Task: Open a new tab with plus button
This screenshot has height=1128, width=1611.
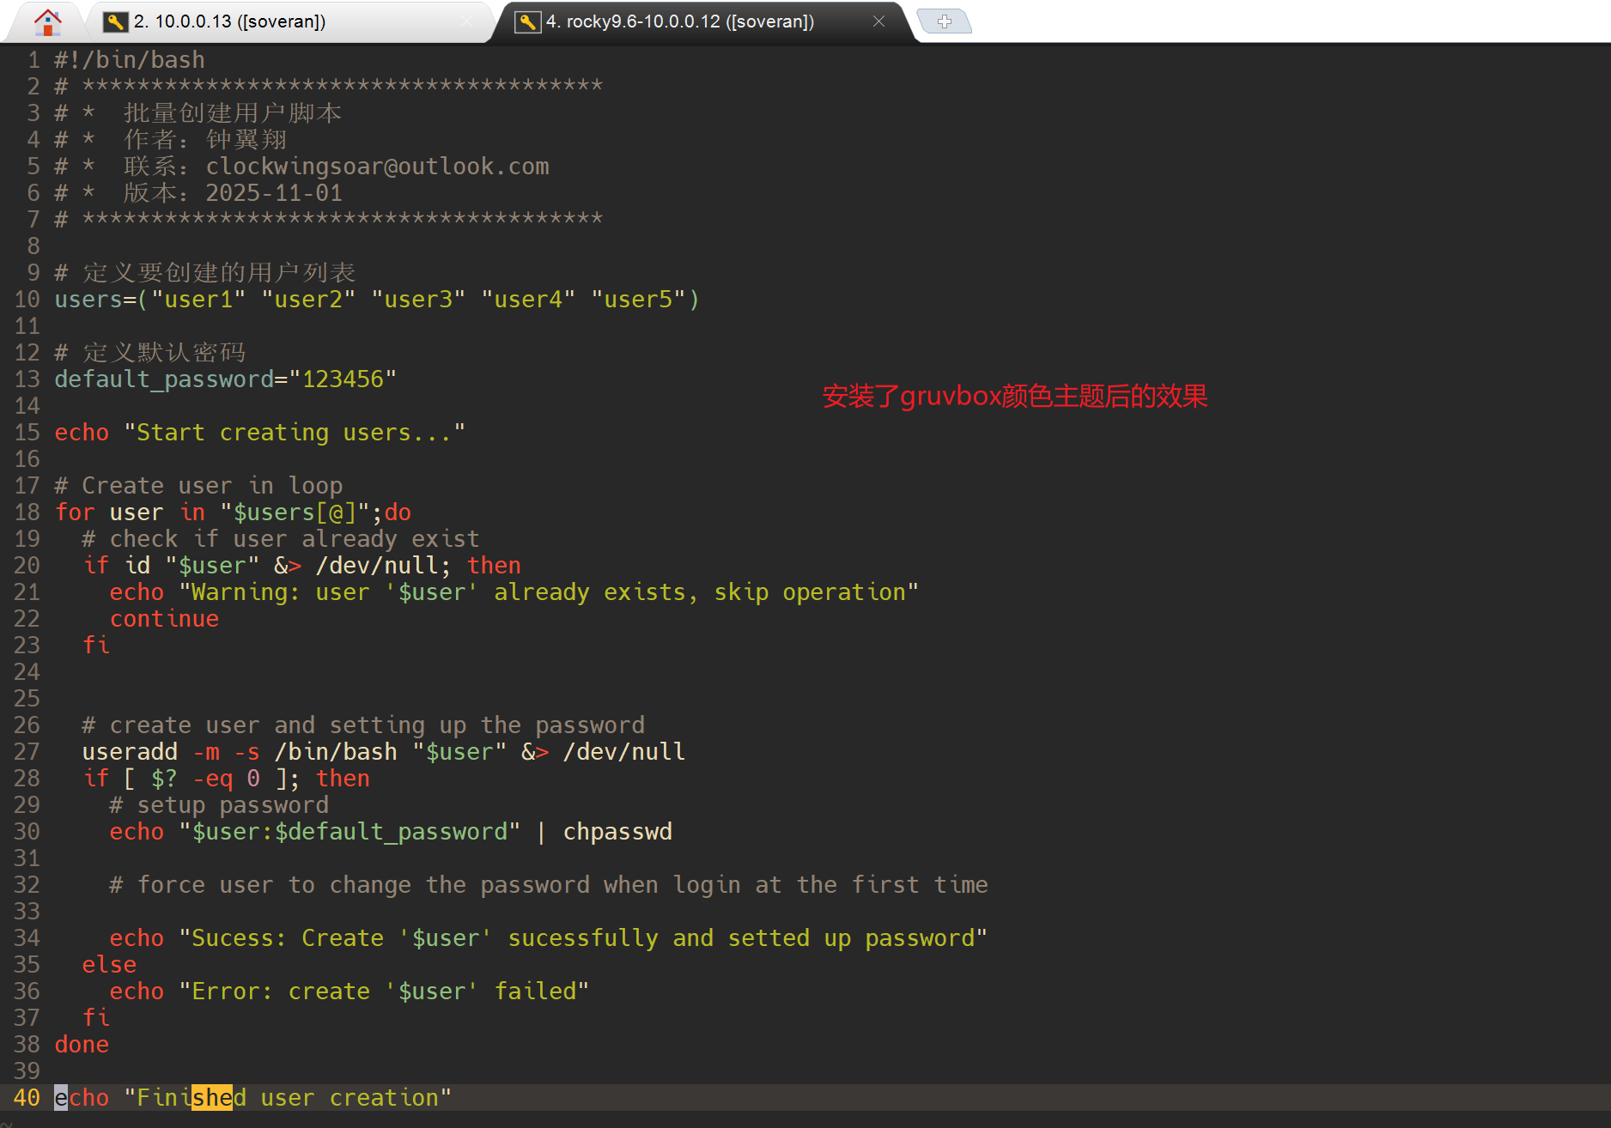Action: coord(944,21)
